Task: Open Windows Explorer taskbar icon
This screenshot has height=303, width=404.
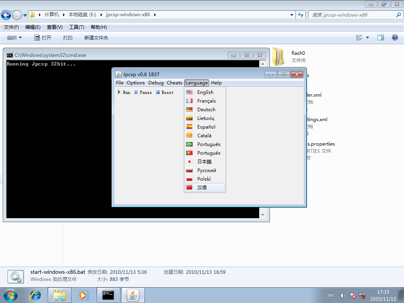Action: tap(60, 295)
